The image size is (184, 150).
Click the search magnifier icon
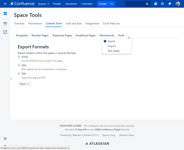coord(147,4)
